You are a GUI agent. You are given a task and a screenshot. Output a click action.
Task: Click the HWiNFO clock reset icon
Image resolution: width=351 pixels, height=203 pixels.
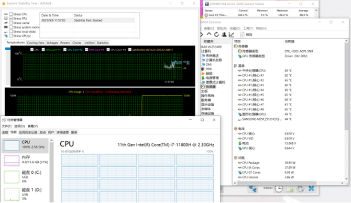coord(279,189)
